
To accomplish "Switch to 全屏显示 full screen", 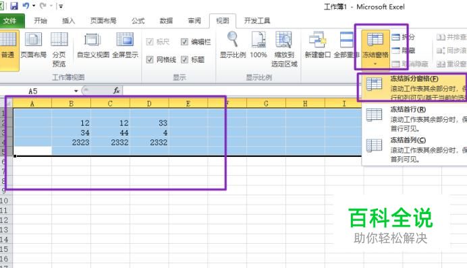I will 126,45.
